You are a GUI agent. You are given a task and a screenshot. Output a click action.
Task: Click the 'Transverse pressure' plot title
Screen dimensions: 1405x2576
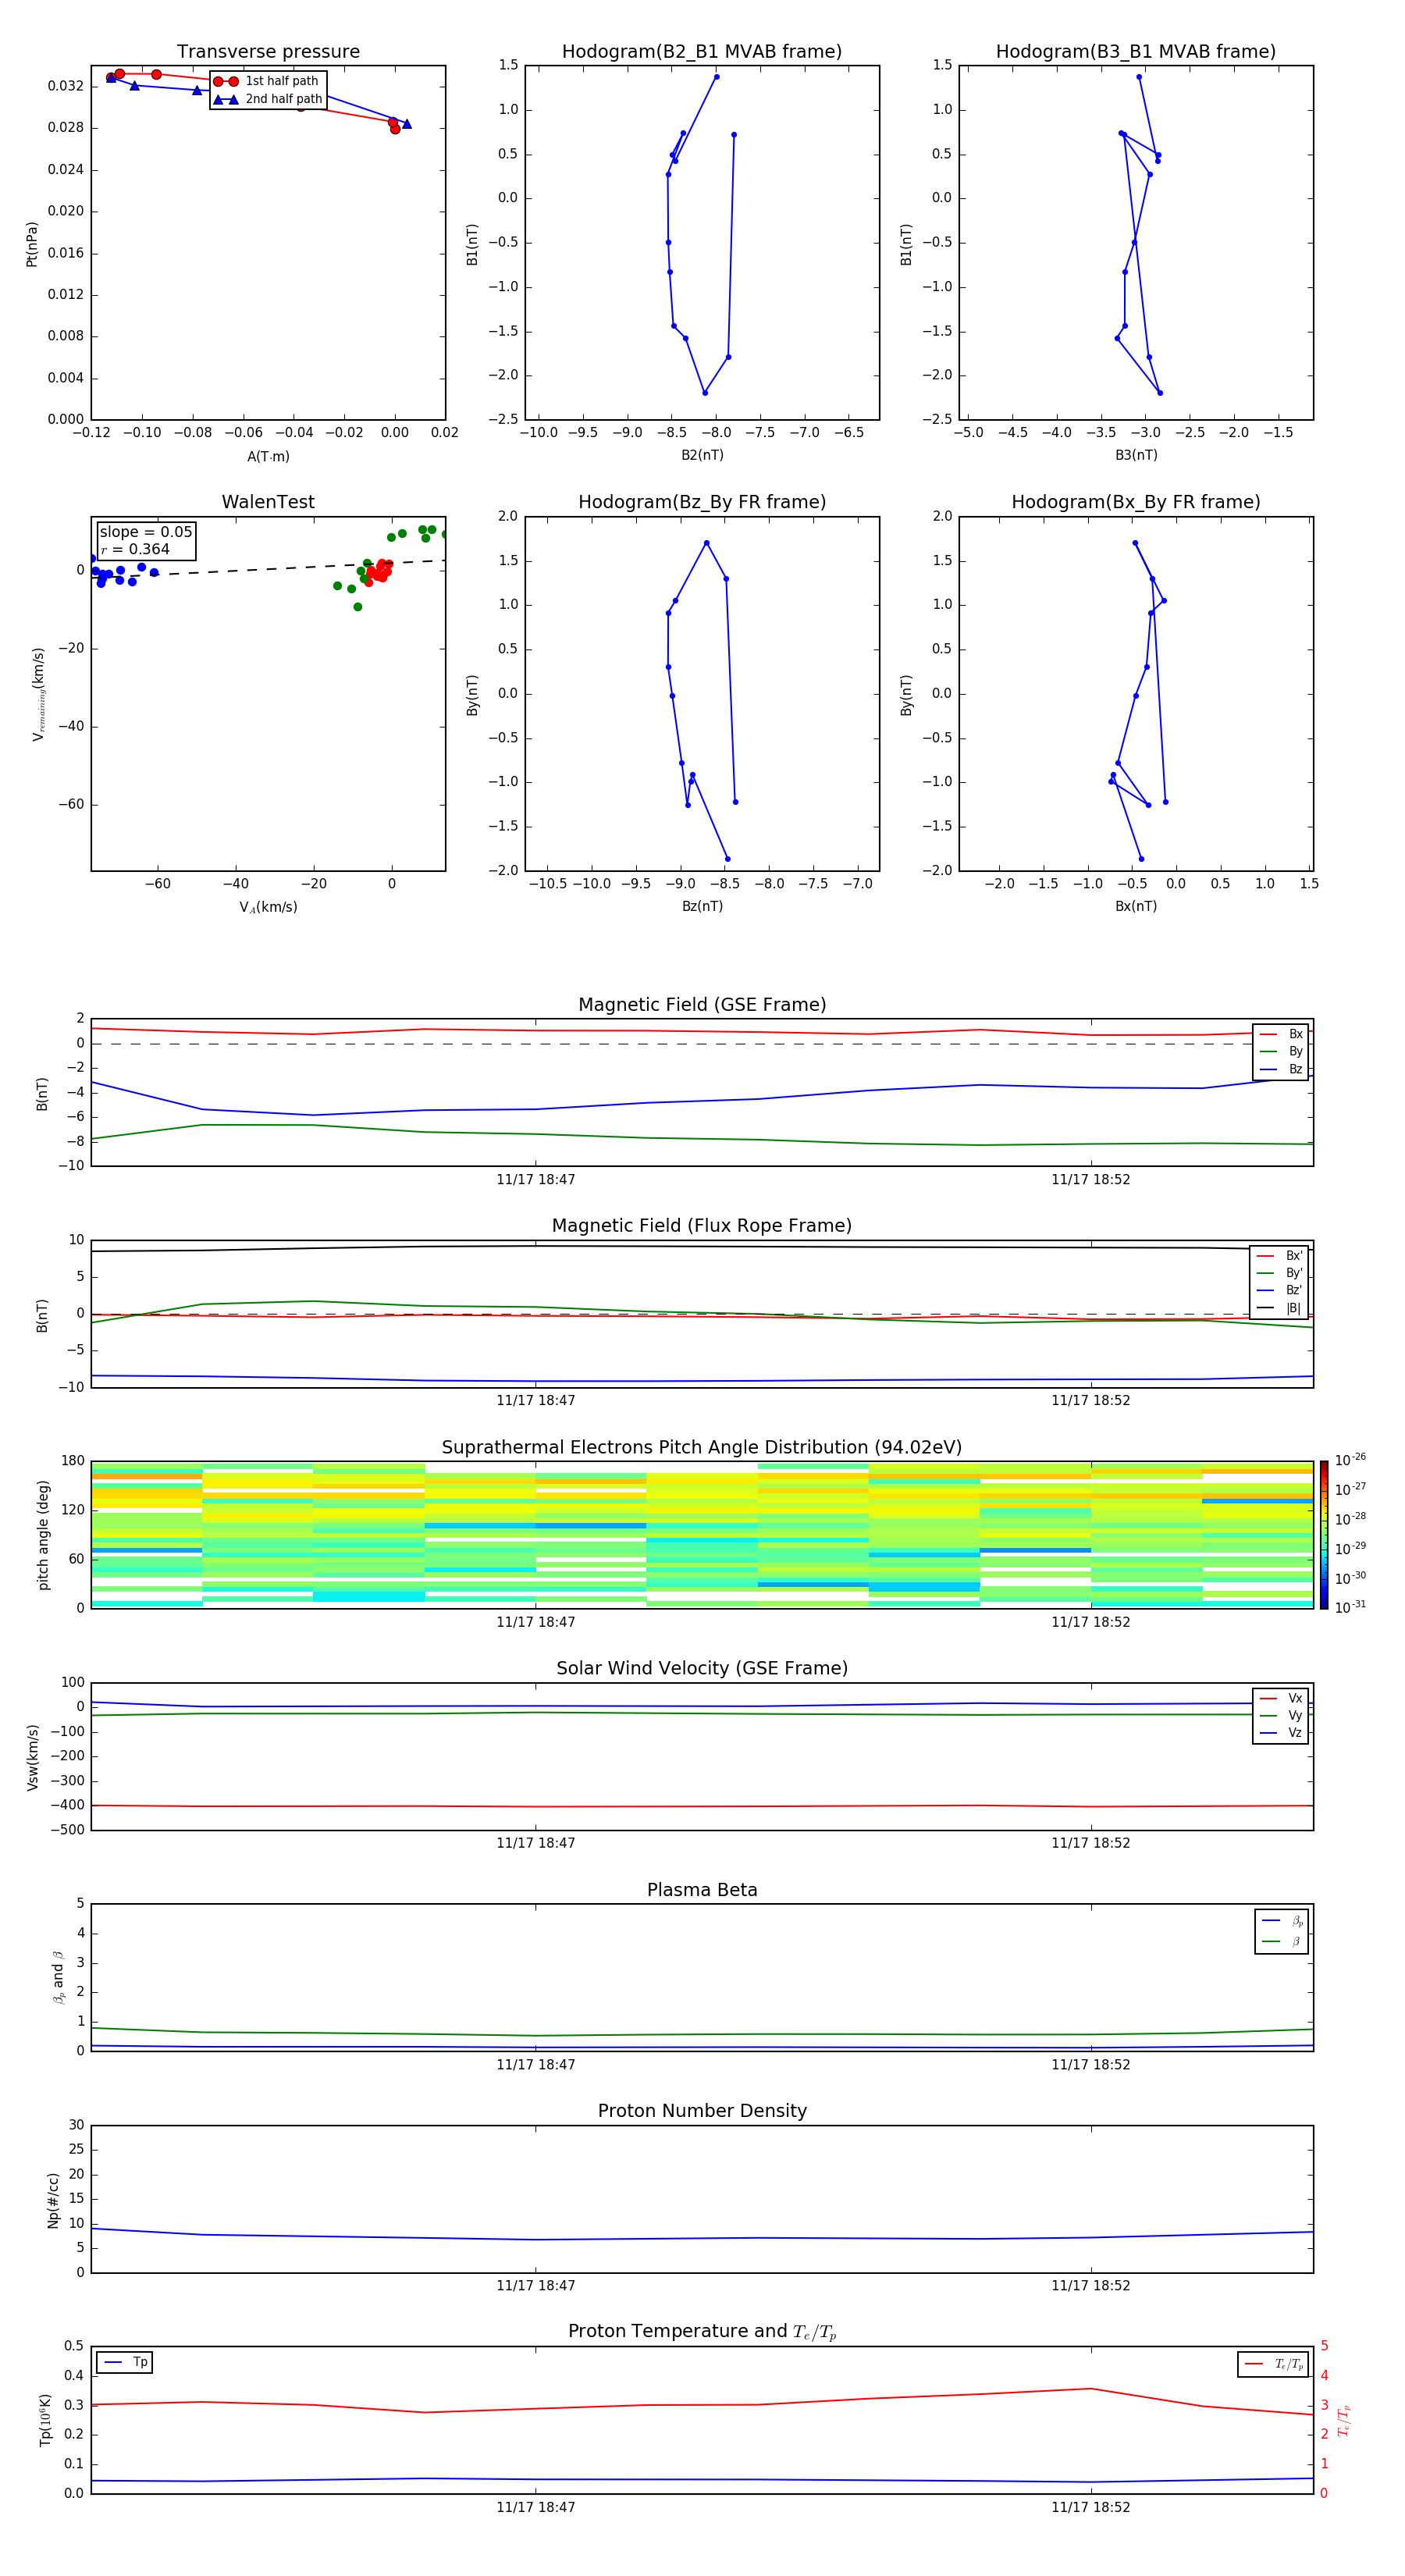[x=268, y=52]
